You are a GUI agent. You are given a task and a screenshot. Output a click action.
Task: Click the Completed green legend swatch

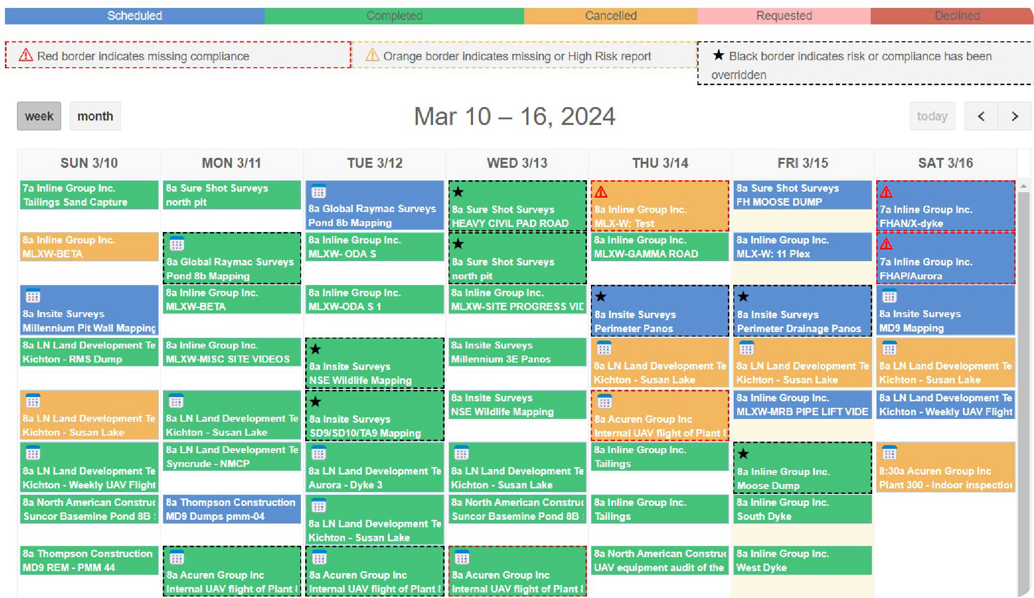click(394, 16)
